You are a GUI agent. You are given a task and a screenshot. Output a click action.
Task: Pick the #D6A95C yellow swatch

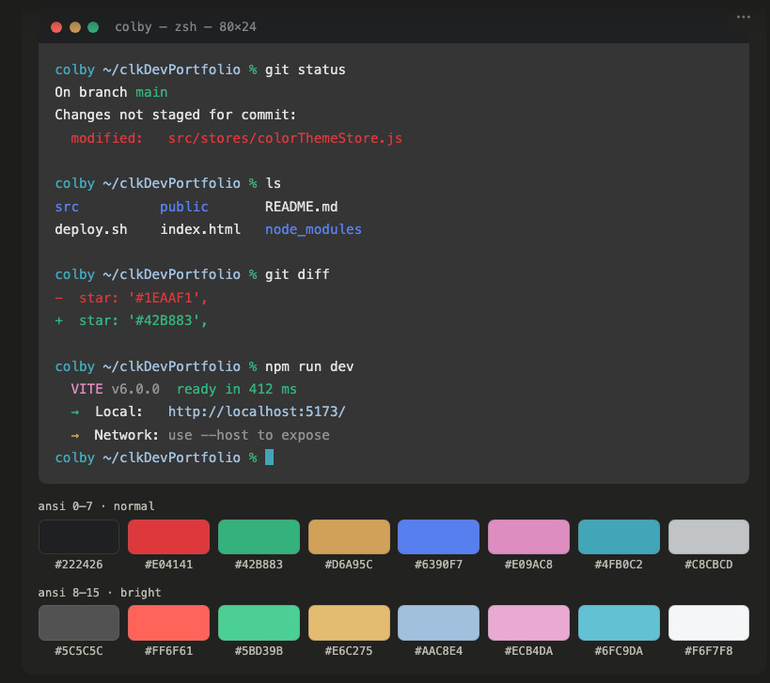coord(349,536)
